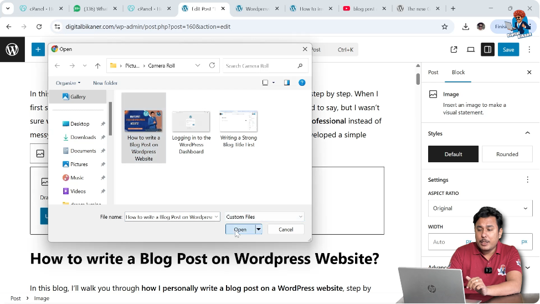Bookmark this page with the star icon
The height and width of the screenshot is (304, 540).
coord(445,27)
